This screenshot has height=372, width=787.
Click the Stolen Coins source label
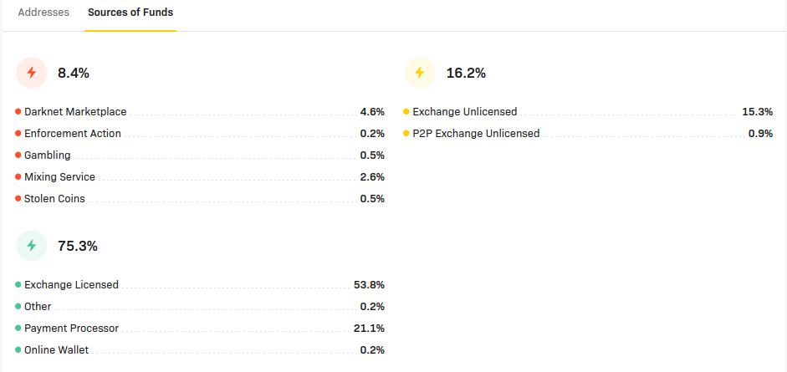tap(54, 198)
